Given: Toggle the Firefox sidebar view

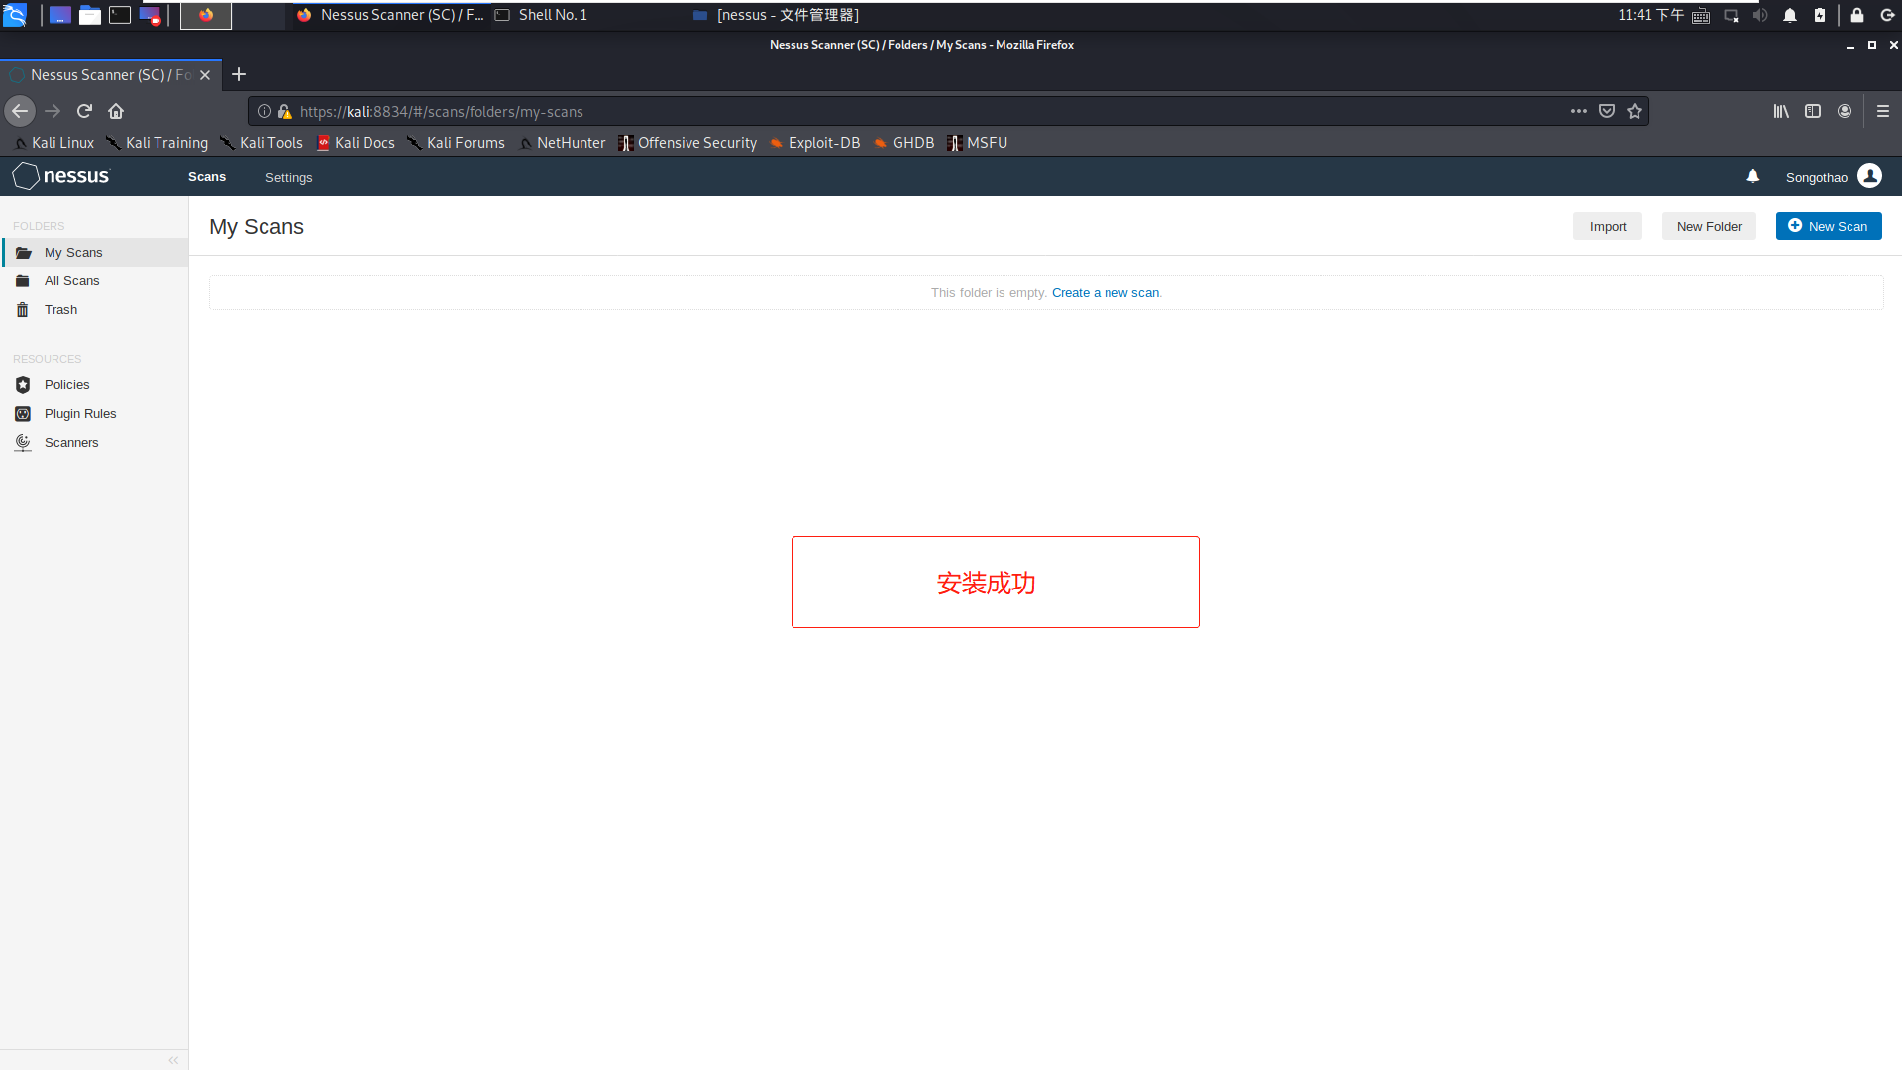Looking at the screenshot, I should pos(1813,111).
